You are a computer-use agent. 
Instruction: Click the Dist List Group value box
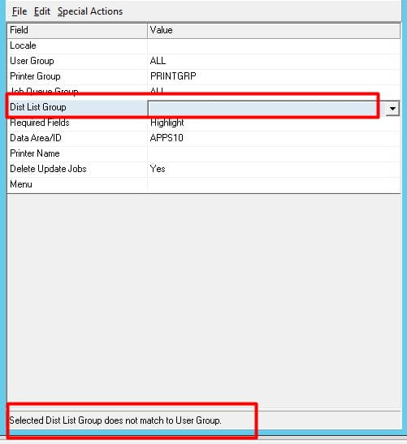pos(266,108)
